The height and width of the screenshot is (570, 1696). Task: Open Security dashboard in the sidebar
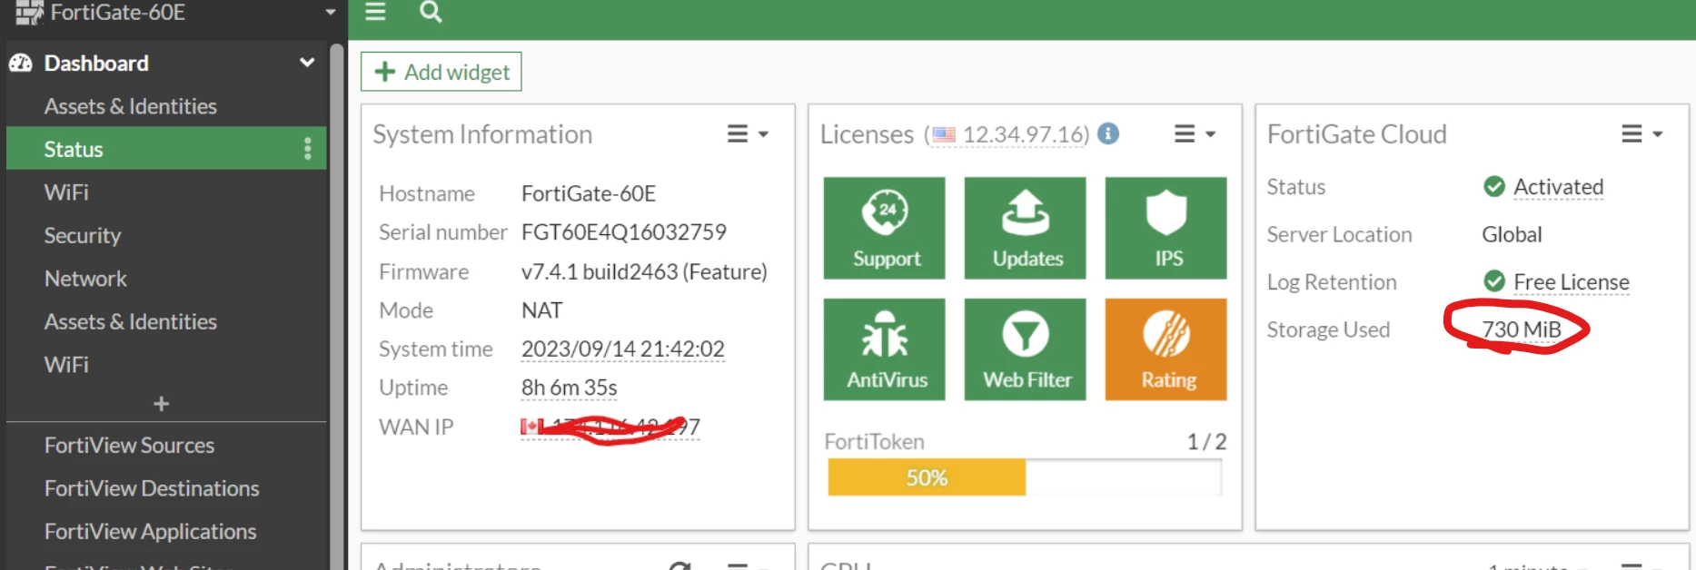166,235
